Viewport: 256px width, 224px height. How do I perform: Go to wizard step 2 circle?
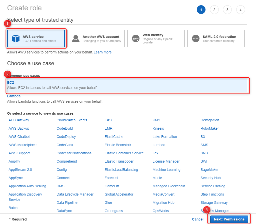214,10
